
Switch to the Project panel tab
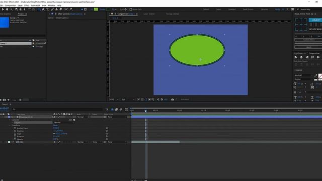coord(21,14)
